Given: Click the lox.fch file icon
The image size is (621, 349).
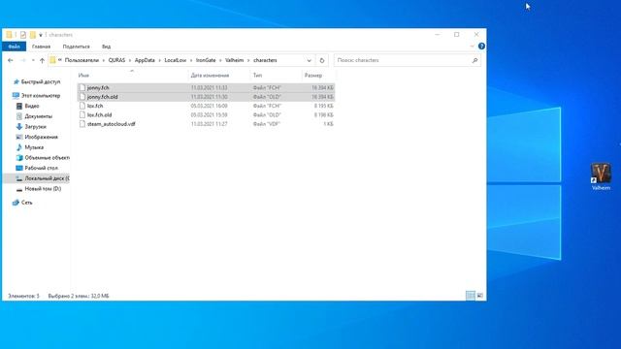Looking at the screenshot, I should coord(82,106).
